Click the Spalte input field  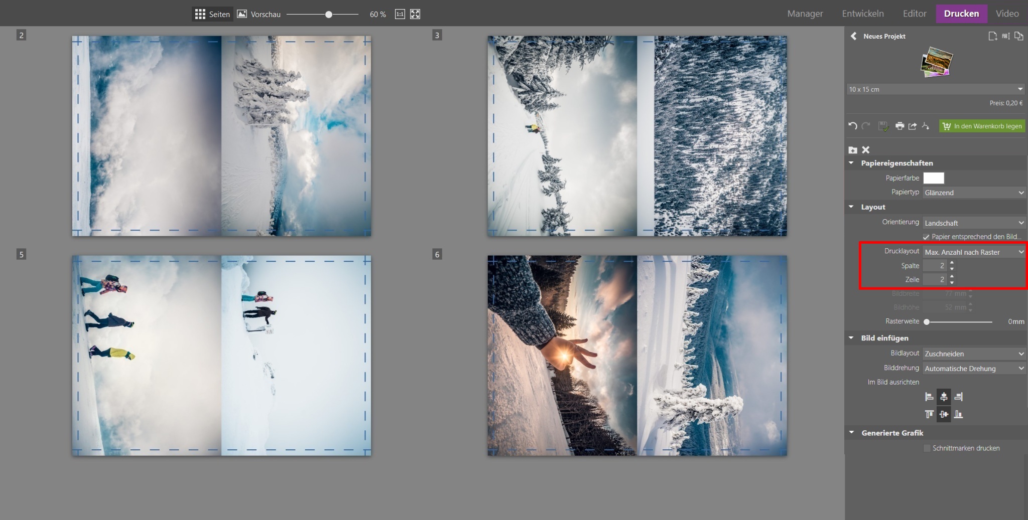point(935,266)
